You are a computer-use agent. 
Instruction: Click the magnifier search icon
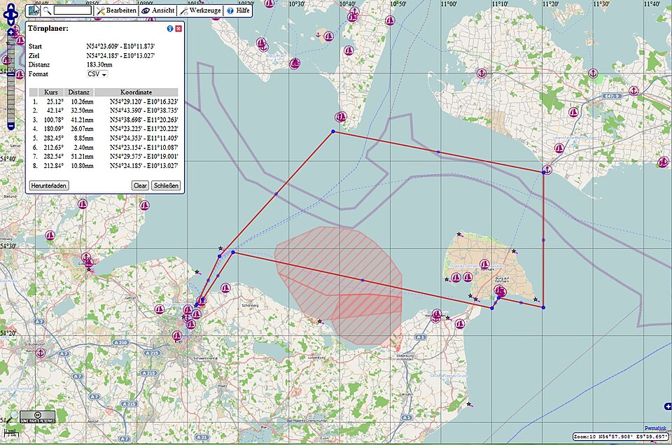point(48,10)
